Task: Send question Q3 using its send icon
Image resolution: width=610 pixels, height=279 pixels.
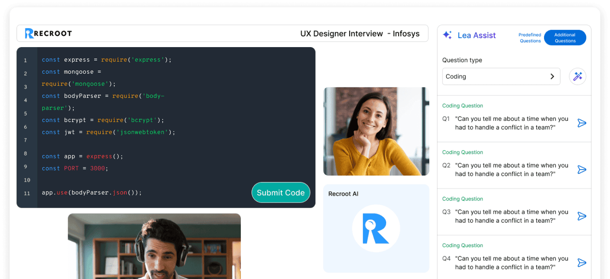Action: coord(582,216)
